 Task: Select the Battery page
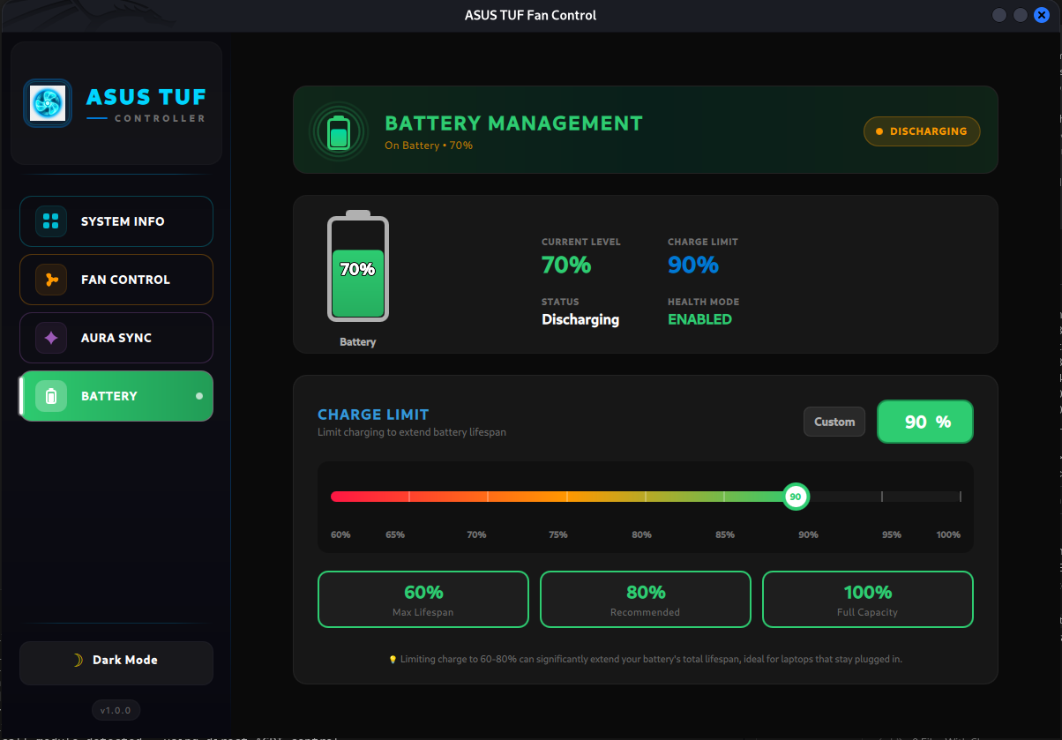click(x=116, y=396)
